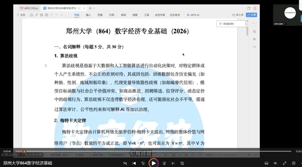The image size is (302, 167).
Task: Click the print icon
Action: click(x=41, y=15)
